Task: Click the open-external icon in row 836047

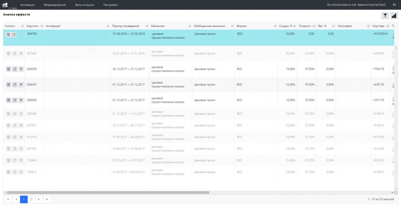Action: pyautogui.click(x=14, y=85)
